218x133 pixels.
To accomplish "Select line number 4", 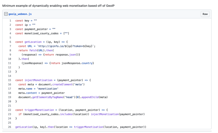I will [x=10, y=33].
